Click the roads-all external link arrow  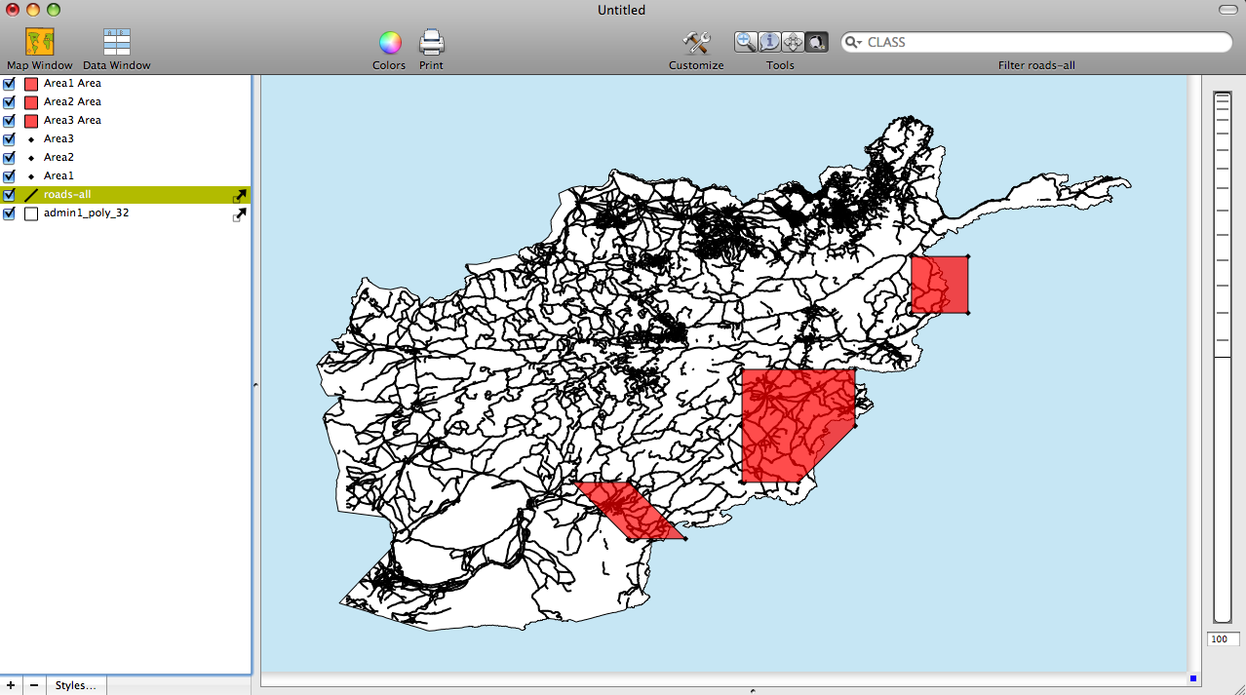click(240, 195)
